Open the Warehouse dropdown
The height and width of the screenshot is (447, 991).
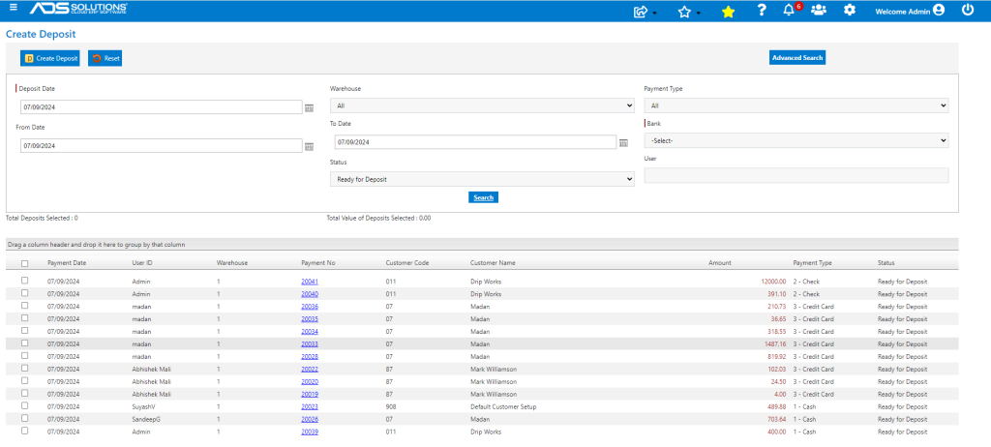(482, 105)
